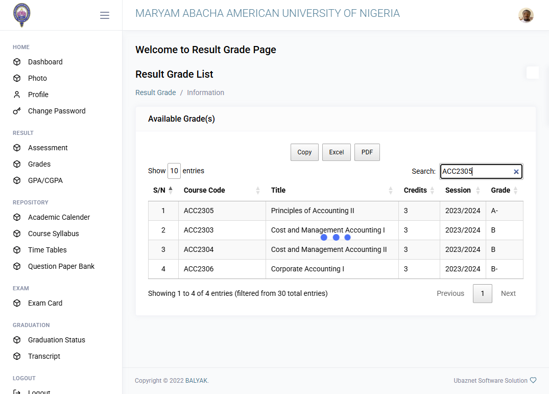Open the GPA/CGPA sidebar menu item
549x394 pixels.
[45, 180]
